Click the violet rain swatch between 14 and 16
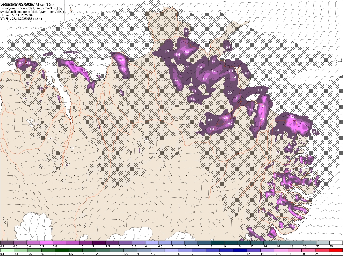This screenshot has height=256, width=343. (x=267, y=250)
